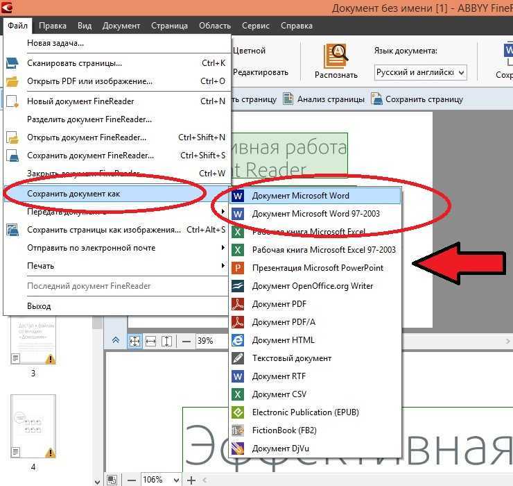The height and width of the screenshot is (486, 513).
Task: Click PowerPoint presentation format icon
Action: (238, 268)
